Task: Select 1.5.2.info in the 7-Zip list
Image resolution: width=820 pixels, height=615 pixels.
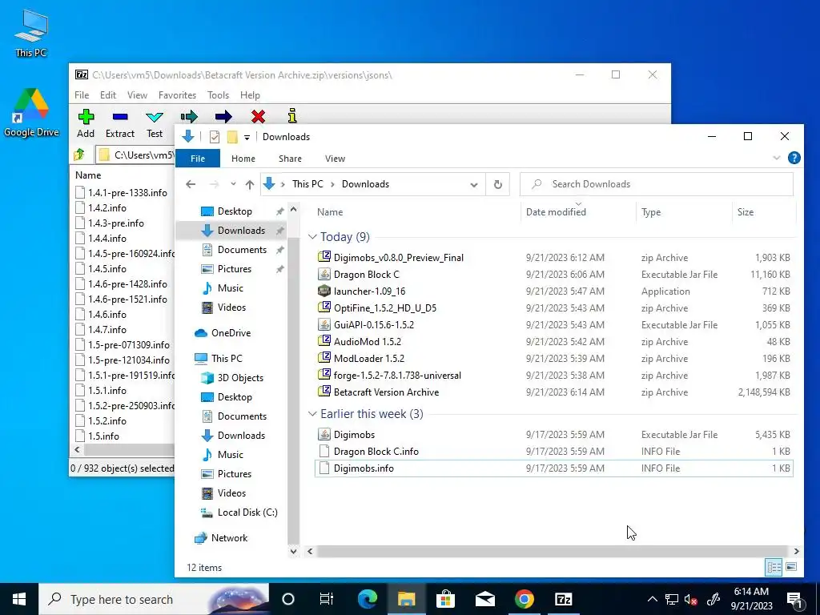Action: tap(107, 420)
